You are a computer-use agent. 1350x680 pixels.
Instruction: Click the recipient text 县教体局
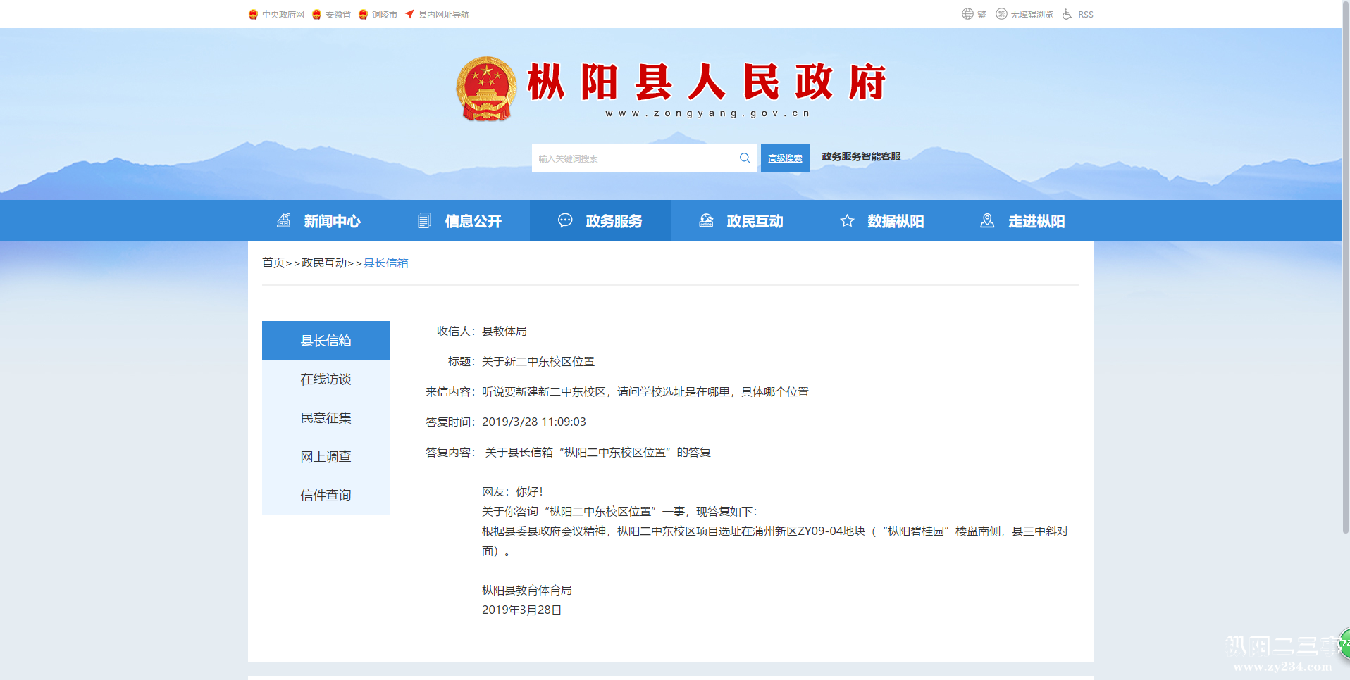[x=504, y=331]
